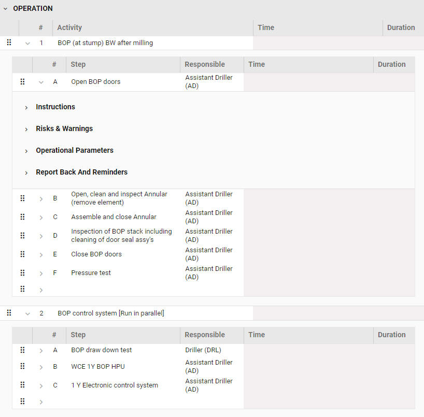Expand Operational Parameters section
This screenshot has width=424, height=417.
(26, 151)
